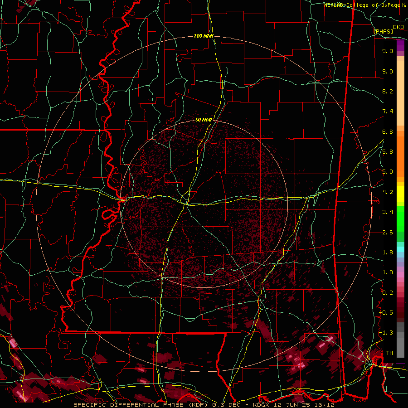Pick the pink color bar segment

pyautogui.click(x=400, y=275)
